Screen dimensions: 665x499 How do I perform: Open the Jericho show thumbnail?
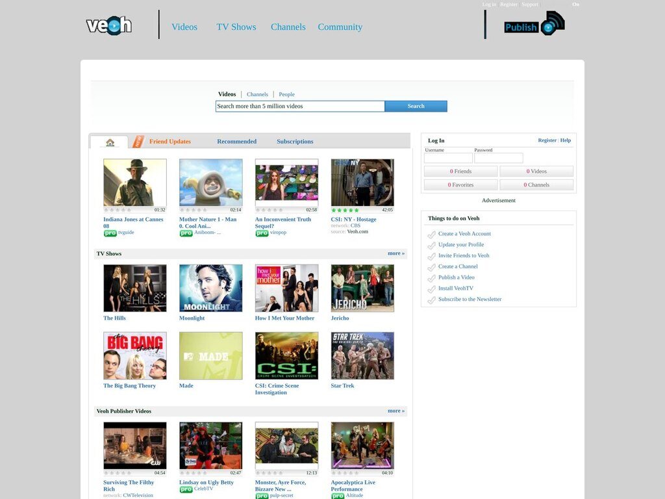click(x=362, y=288)
